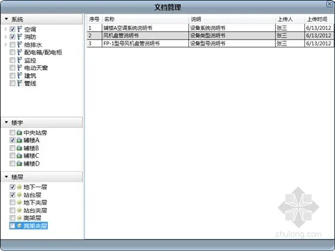Click the pipe icon beside 空调
The width and height of the screenshot is (335, 251).
pyautogui.click(x=20, y=29)
